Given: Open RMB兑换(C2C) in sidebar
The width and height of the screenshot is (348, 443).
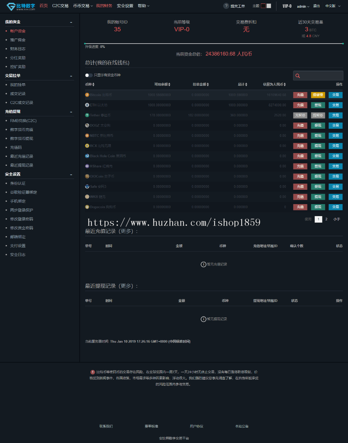Looking at the screenshot, I should [24, 121].
